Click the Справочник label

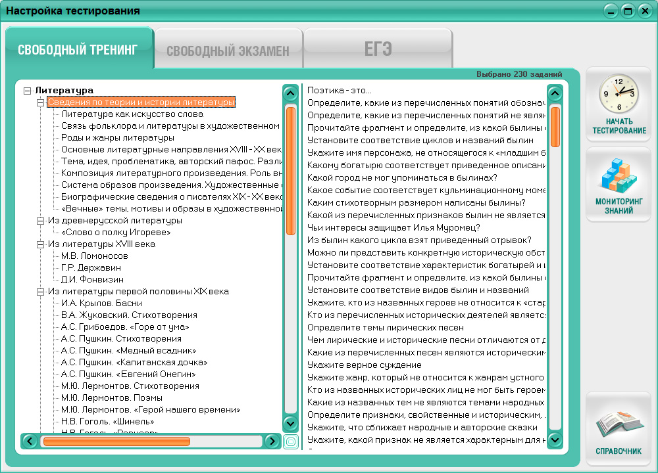tap(619, 451)
